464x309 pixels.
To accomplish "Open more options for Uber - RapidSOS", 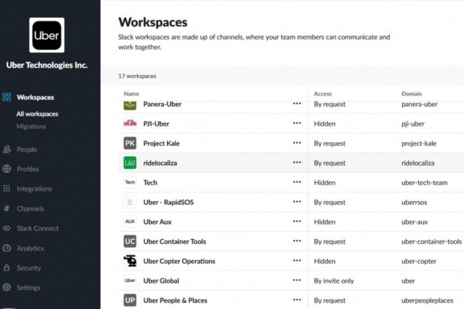I will [x=297, y=202].
